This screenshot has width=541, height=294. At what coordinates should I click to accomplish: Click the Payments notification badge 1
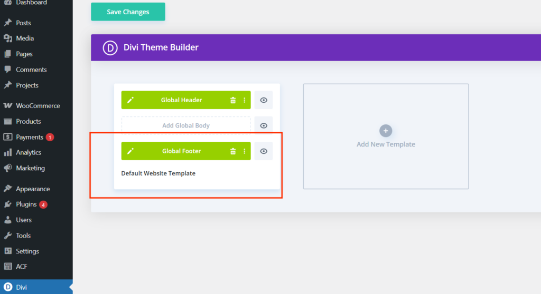pos(50,138)
